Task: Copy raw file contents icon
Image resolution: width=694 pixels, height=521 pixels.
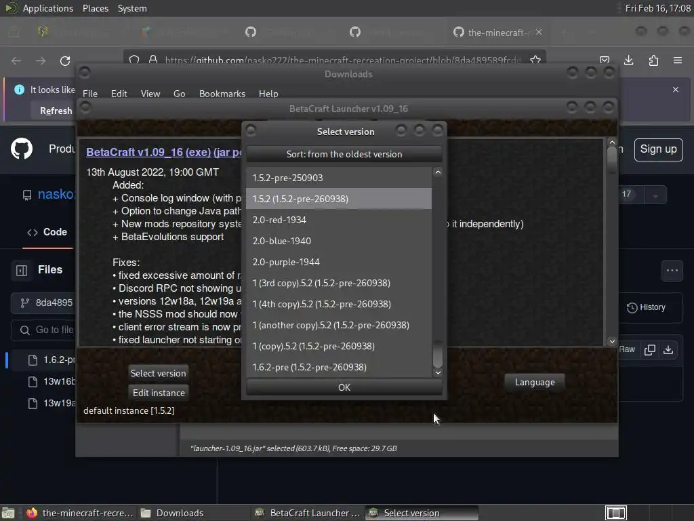Action: 650,349
